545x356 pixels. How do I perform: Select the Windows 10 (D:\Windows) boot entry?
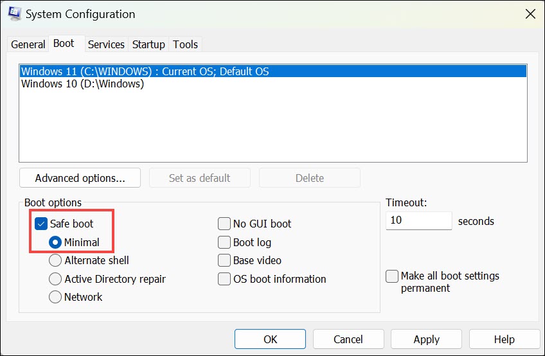point(82,84)
